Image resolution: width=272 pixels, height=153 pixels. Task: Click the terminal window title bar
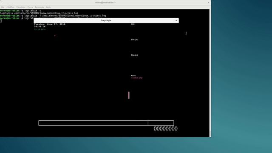tap(105, 3)
